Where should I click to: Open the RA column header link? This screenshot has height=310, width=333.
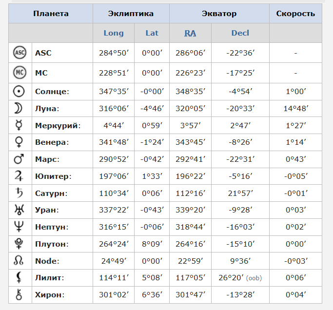[x=190, y=33]
